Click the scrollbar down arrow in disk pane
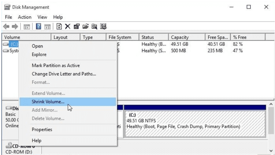This screenshot has height=155, width=275. (271, 151)
